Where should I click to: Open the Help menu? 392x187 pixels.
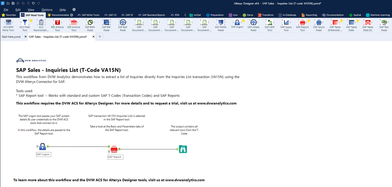63,10
